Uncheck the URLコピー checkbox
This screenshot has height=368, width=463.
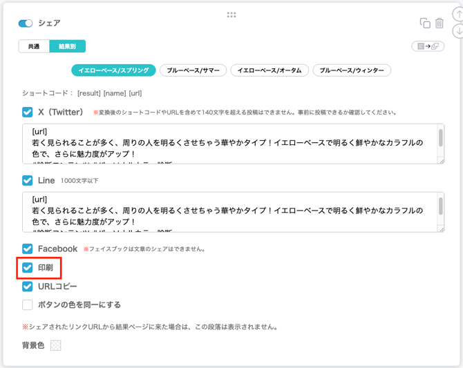click(x=28, y=287)
